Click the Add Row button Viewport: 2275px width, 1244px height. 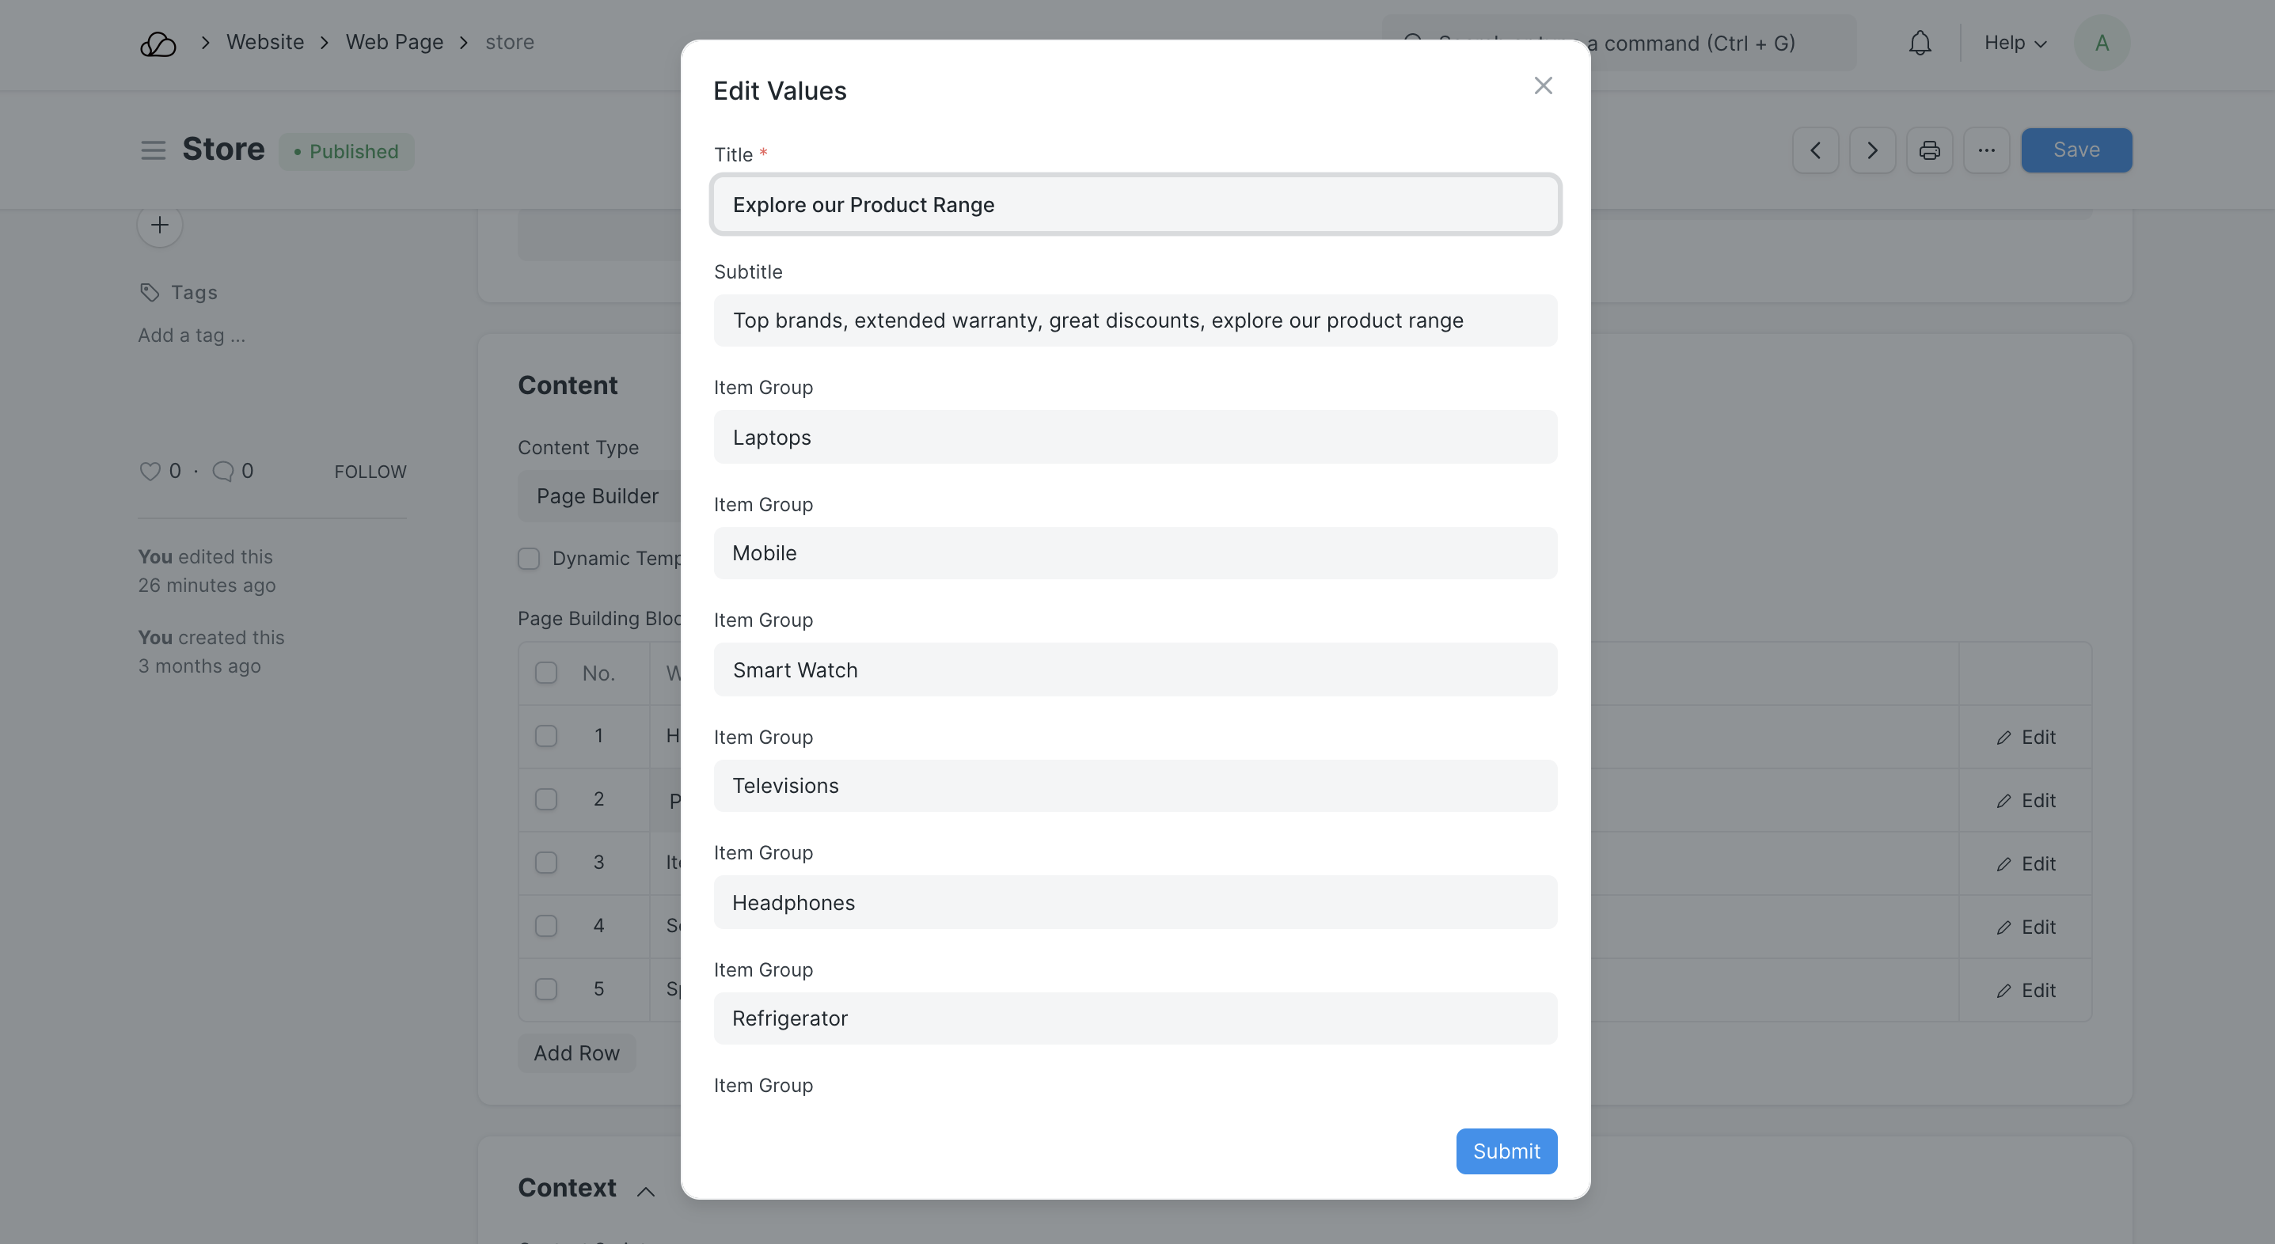click(x=575, y=1053)
